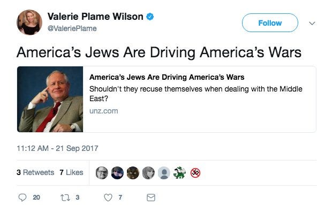The image size is (333, 205).
Task: Click Valerie Plame Wilson's profile photo
Action: (29, 22)
